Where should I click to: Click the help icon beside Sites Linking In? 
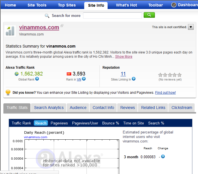pyautogui.click(x=134, y=79)
